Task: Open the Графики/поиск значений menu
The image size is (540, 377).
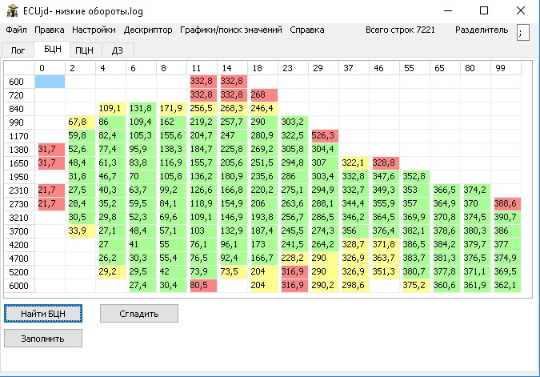Action: point(230,30)
